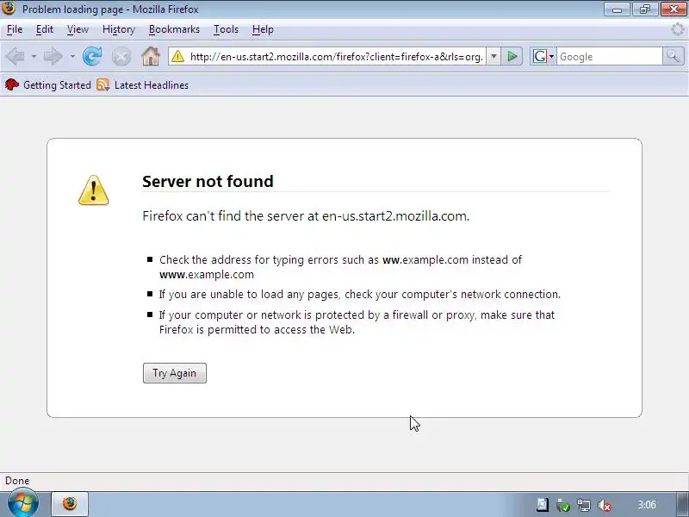
Task: Open the Windows Start button
Action: (x=23, y=503)
